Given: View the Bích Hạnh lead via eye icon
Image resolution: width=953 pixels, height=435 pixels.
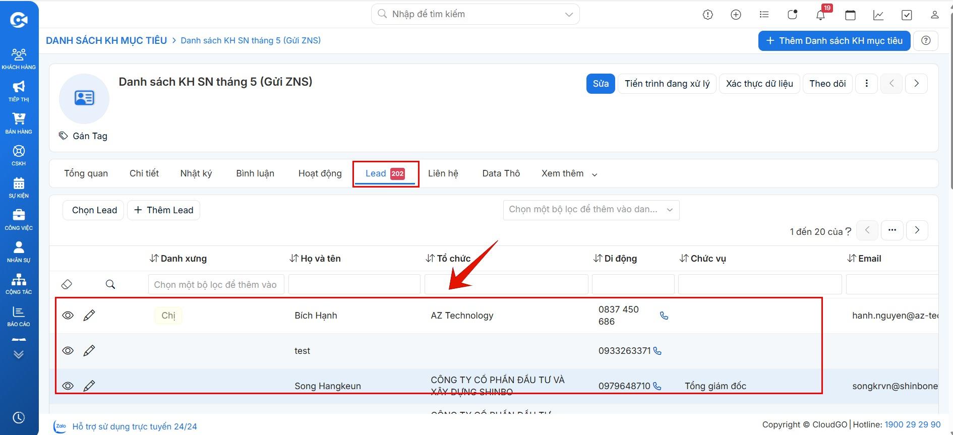Looking at the screenshot, I should [68, 316].
